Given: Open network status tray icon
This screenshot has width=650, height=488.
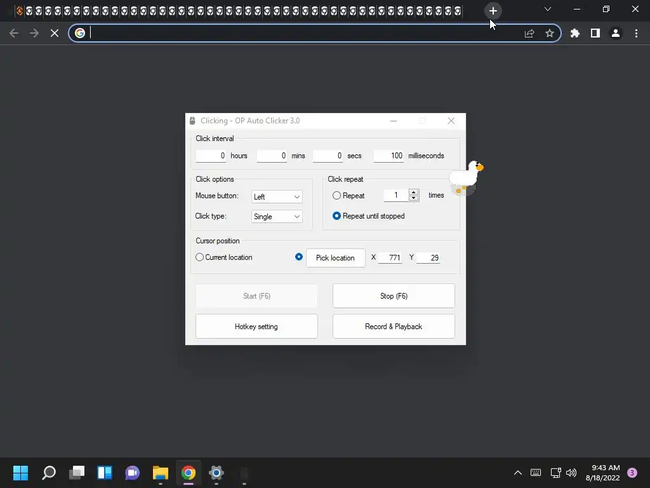Looking at the screenshot, I should coord(555,473).
